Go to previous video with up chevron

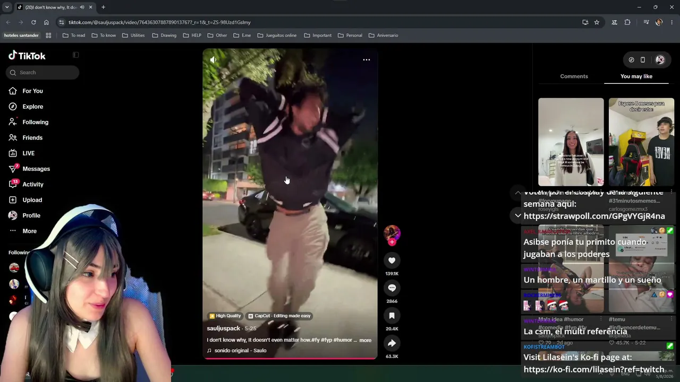[x=518, y=193]
